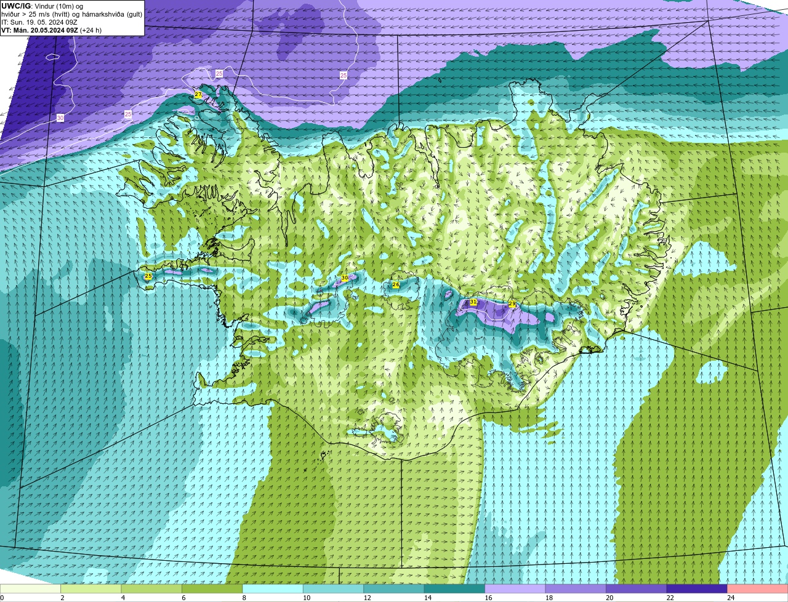Viewport: 788px width, 602px height.
Task: Click the 2–4 m/s pale green legend swatch
Action: (x=91, y=588)
